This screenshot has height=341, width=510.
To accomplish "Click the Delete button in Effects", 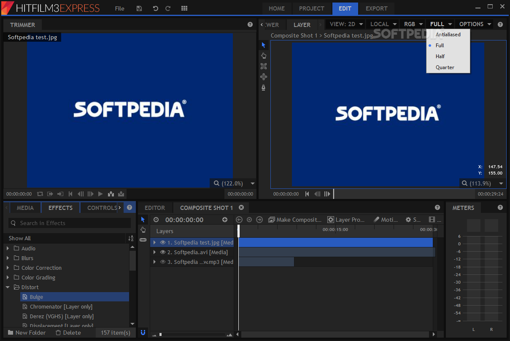I will (x=68, y=333).
